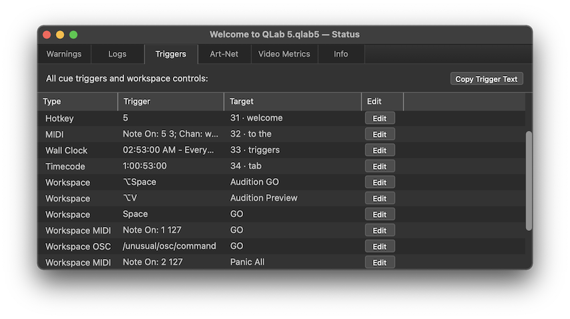Click 'Note On: 5 3; Chan: w...' cell
The height and width of the screenshot is (319, 570).
tap(170, 134)
